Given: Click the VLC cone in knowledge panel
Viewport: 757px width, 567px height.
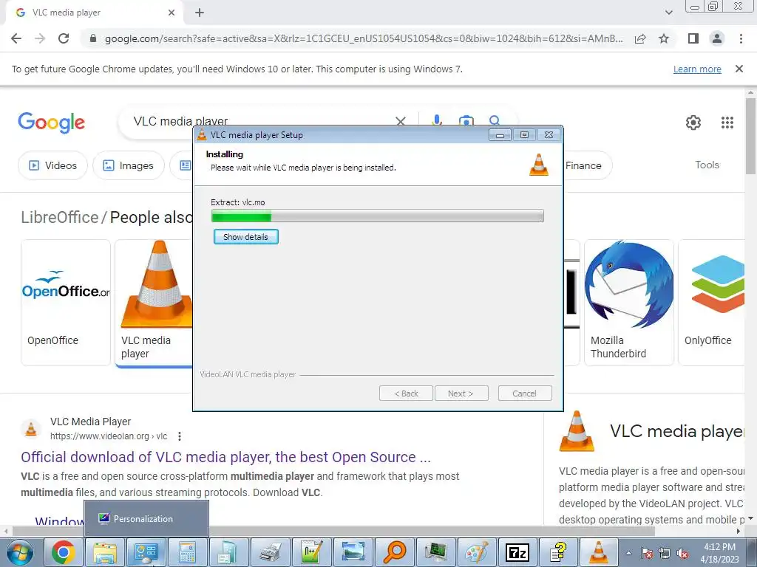Looking at the screenshot, I should coord(577,431).
